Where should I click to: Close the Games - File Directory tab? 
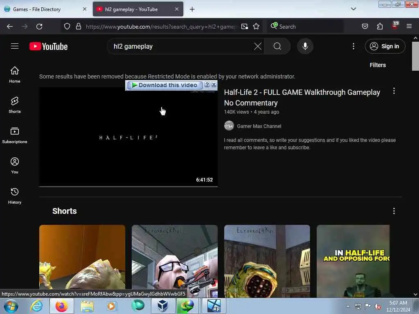85,9
